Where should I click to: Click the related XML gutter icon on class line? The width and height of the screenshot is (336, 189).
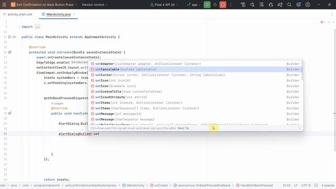pyautogui.click(x=14, y=37)
